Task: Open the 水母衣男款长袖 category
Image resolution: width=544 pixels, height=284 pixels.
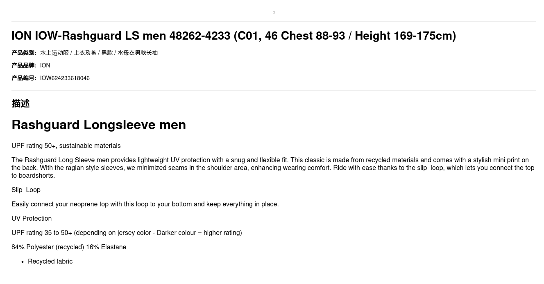Action: [138, 53]
